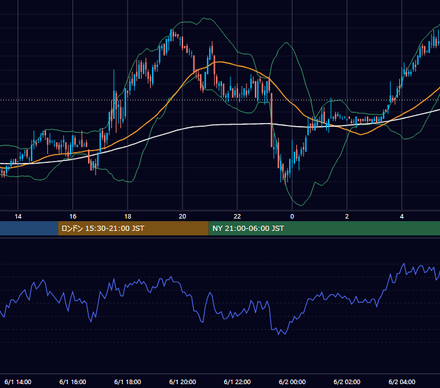Click the 0 hour label on price chart axis
The height and width of the screenshot is (388, 440).
292,217
